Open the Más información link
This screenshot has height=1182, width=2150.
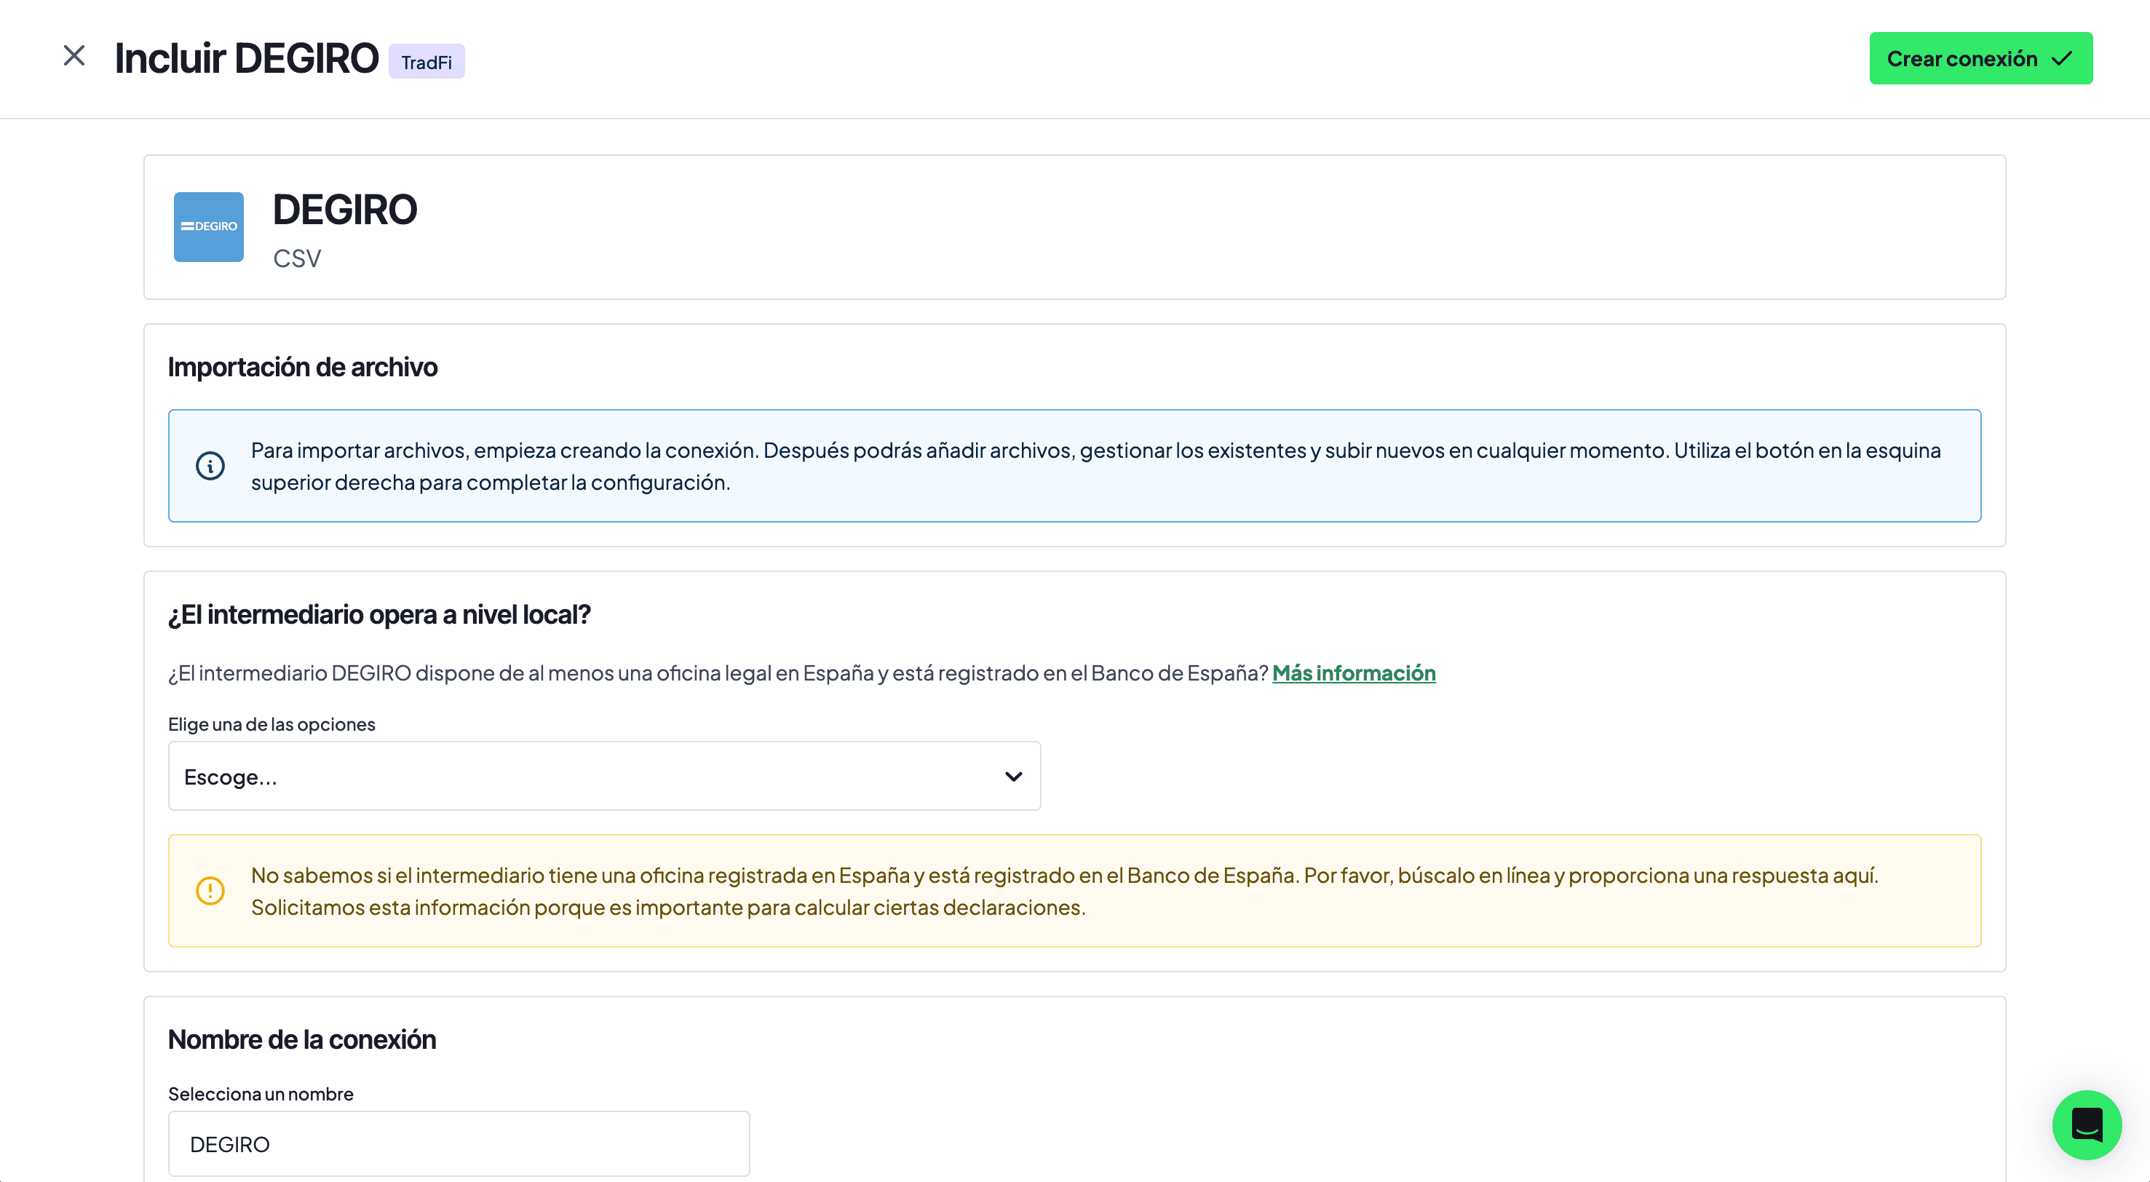click(x=1354, y=673)
